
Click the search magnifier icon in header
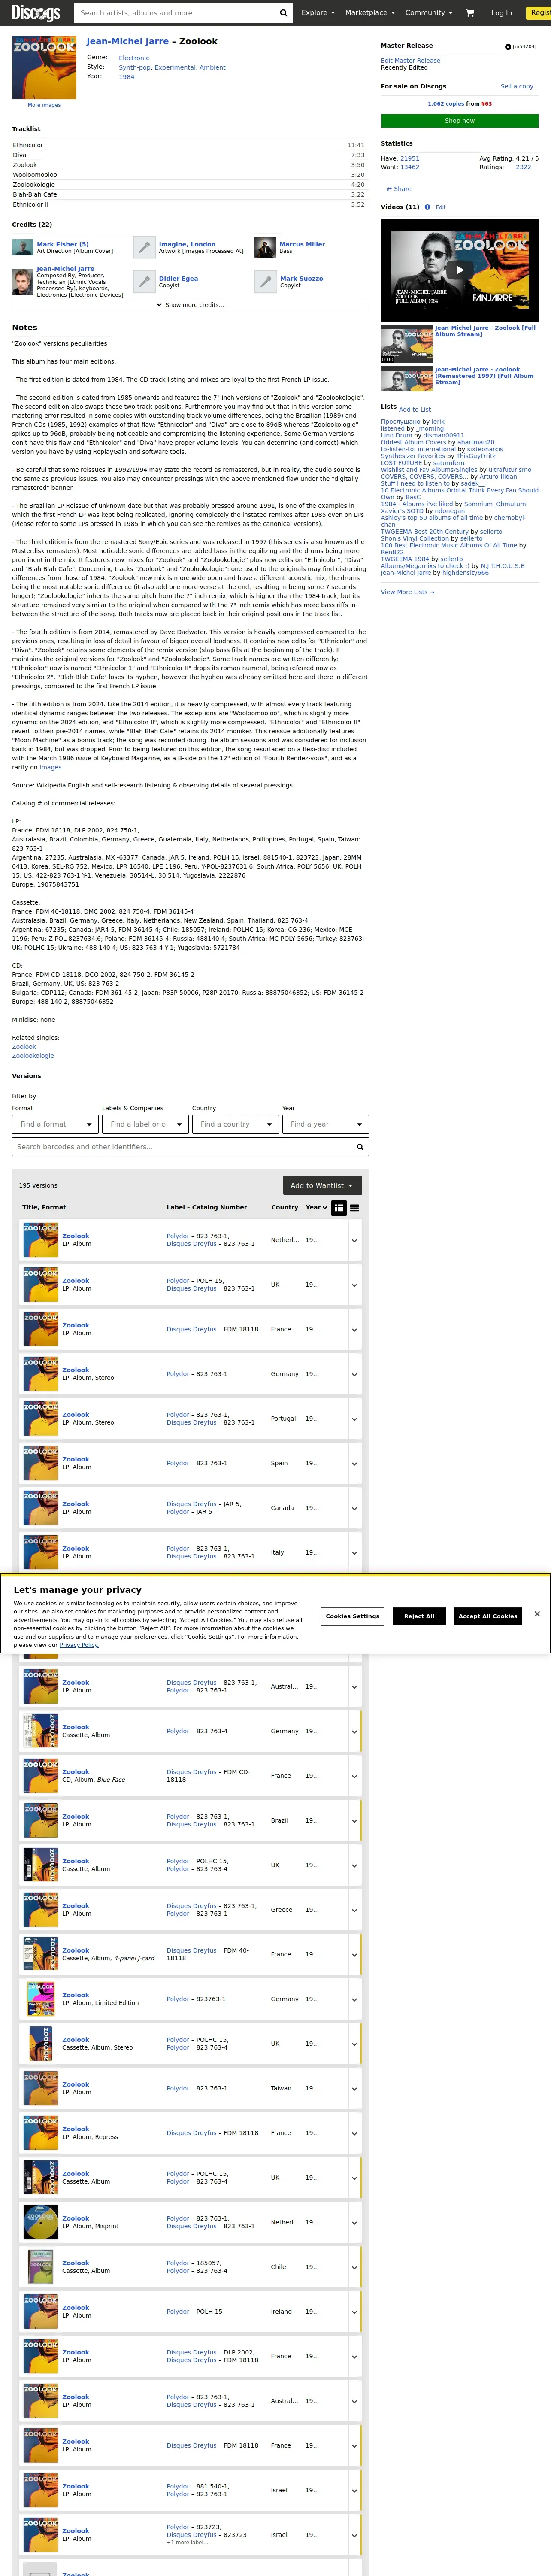point(284,13)
